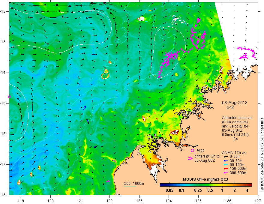The image size is (264, 204).
Task: Click the latitude axis label -15
Action: (3, 103)
